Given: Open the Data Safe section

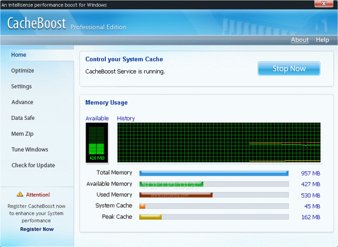Looking at the screenshot, I should pos(23,118).
